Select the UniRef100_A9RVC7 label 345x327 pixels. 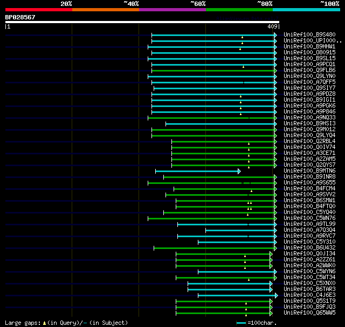click(x=309, y=236)
